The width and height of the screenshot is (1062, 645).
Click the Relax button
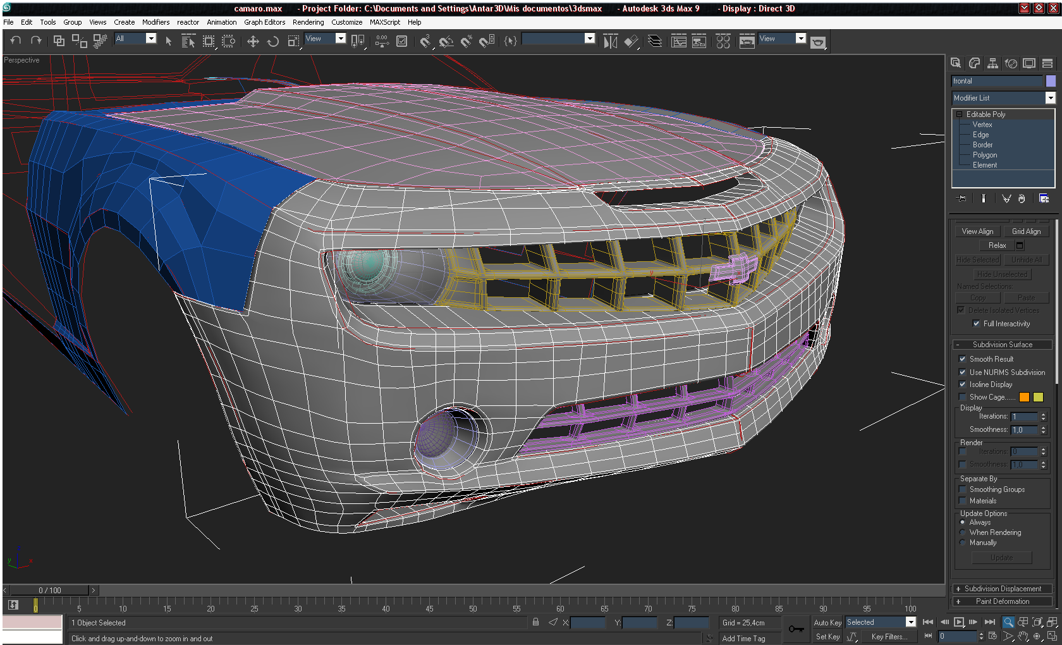coord(997,245)
